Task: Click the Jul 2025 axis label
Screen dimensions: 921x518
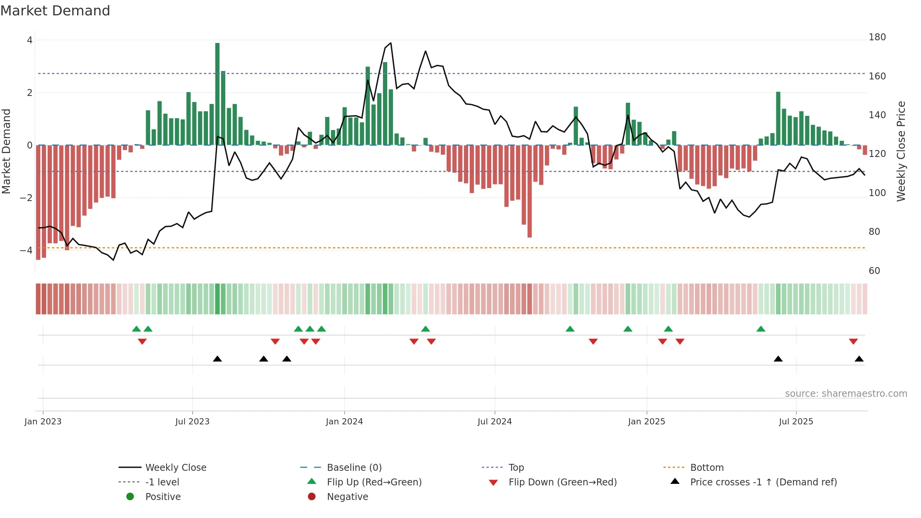Action: click(x=796, y=421)
